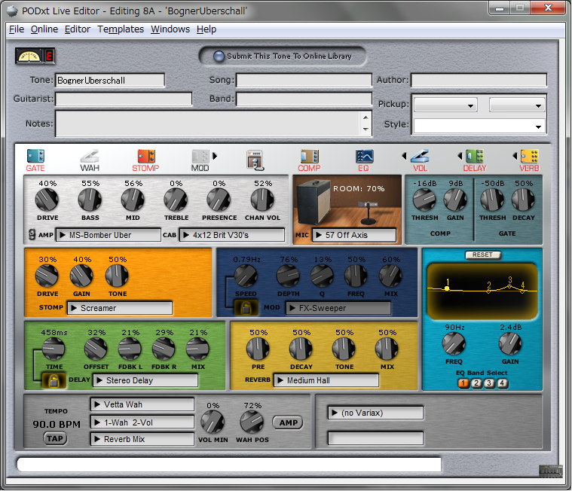Click the EQ FREQ knob at 90Hz
Image resolution: width=572 pixels, height=491 pixels.
(x=454, y=343)
